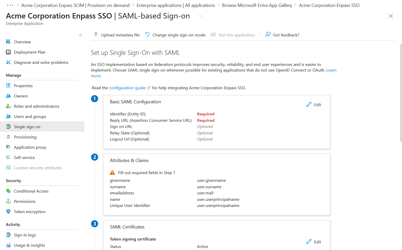Click the Permissions hierarchy icon
402x250 pixels.
pos(8,201)
